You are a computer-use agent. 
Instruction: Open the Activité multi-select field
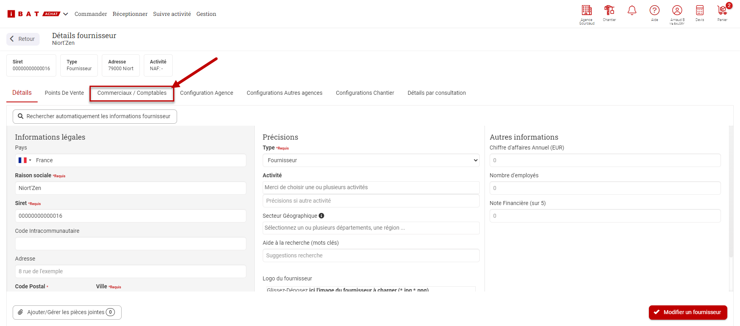pos(371,187)
